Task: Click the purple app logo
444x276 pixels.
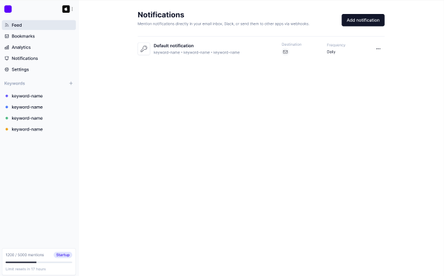Action: pos(8,9)
